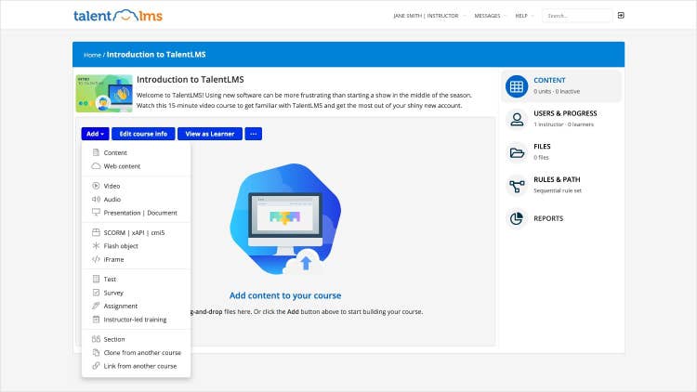Open USERS & PROGRESS sidebar label

[565, 113]
